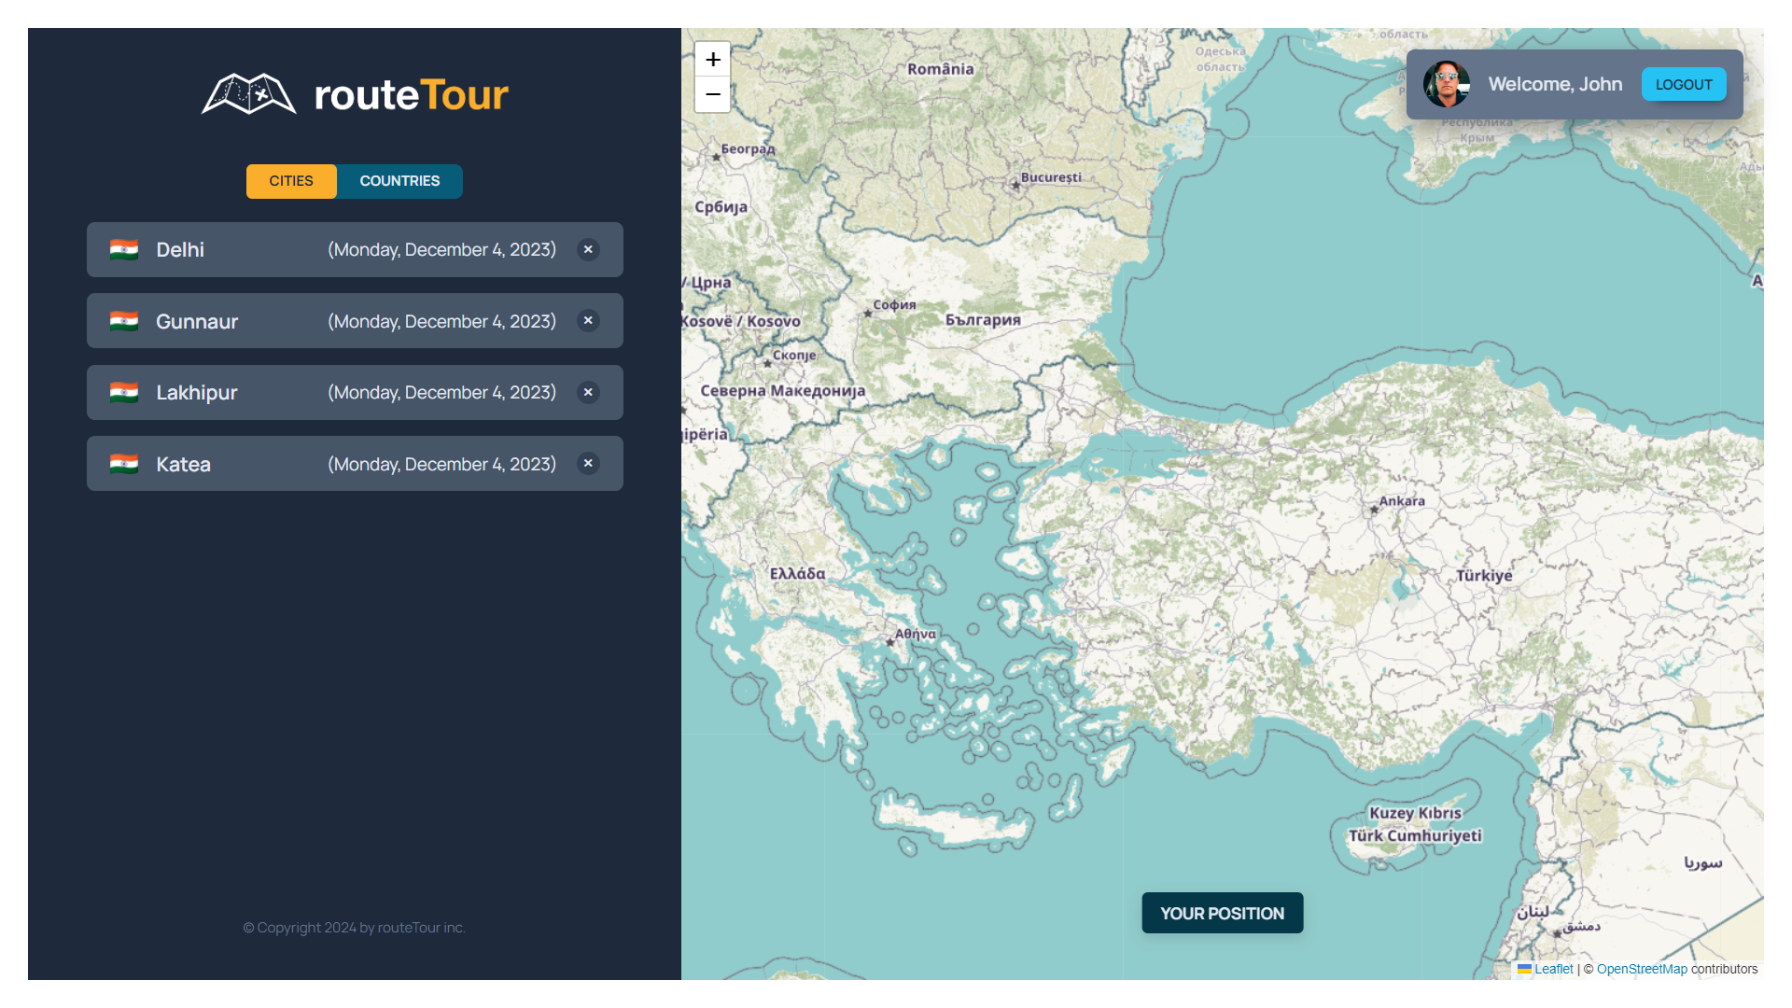1792x1008 pixels.
Task: Zoom in on the map
Action: 713,60
